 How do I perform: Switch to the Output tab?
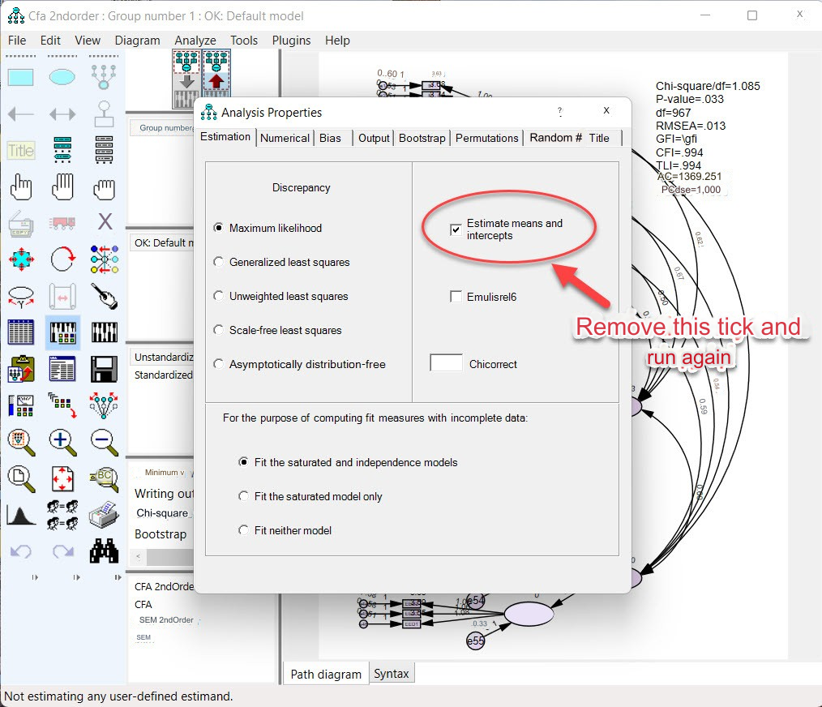click(x=374, y=138)
